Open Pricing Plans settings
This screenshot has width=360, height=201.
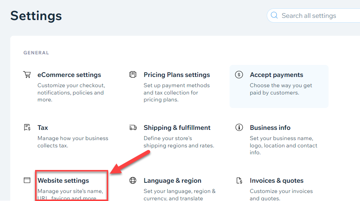[177, 75]
